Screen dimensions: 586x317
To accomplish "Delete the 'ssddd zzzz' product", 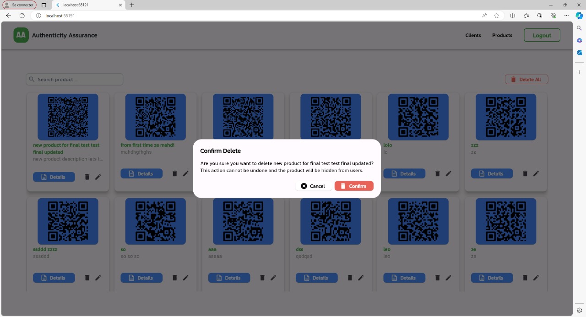I will (87, 278).
